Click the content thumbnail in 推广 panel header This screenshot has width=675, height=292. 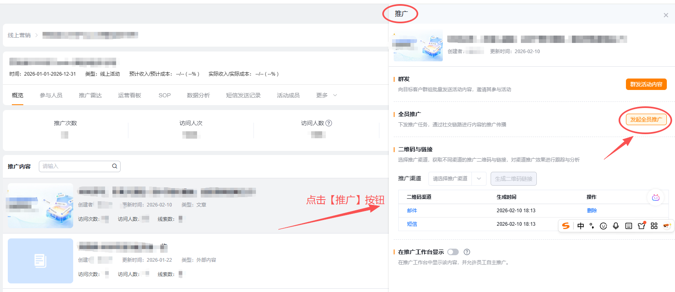pos(418,45)
